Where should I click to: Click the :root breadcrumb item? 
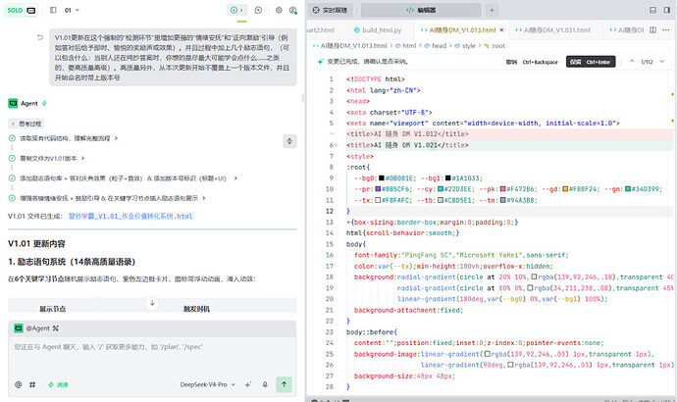coord(495,46)
